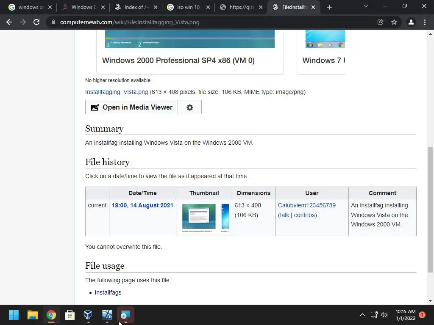Image resolution: width=434 pixels, height=325 pixels.
Task: Show hidden system tray icons
Action: (x=362, y=315)
